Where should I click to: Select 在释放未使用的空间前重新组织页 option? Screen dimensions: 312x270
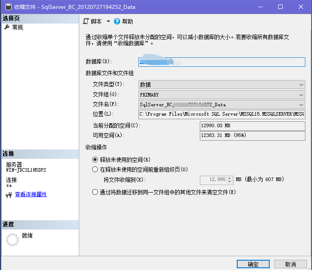tap(95, 169)
